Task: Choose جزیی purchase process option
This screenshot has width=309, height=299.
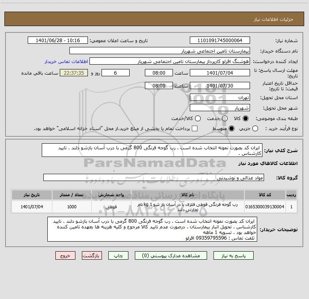Action: [x=255, y=128]
